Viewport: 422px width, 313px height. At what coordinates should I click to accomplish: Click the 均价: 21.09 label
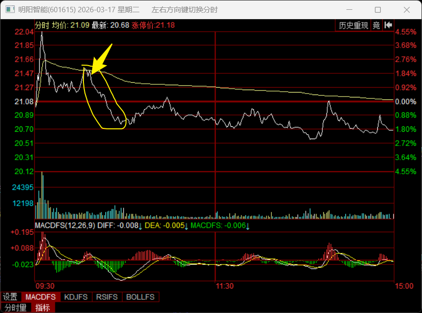pyautogui.click(x=71, y=25)
